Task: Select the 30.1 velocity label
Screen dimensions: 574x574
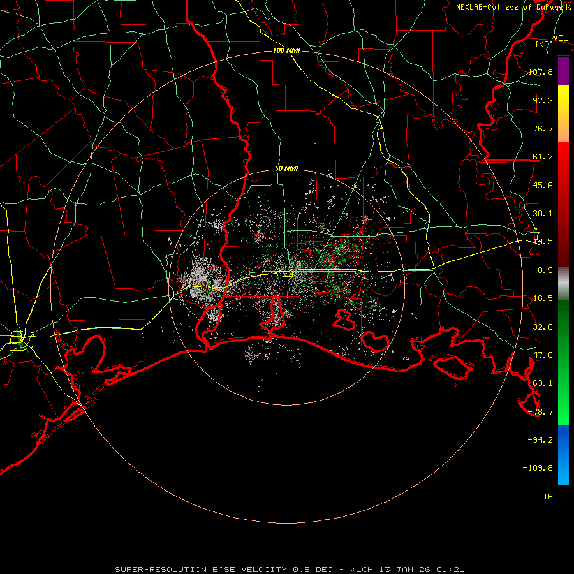Action: 543,214
